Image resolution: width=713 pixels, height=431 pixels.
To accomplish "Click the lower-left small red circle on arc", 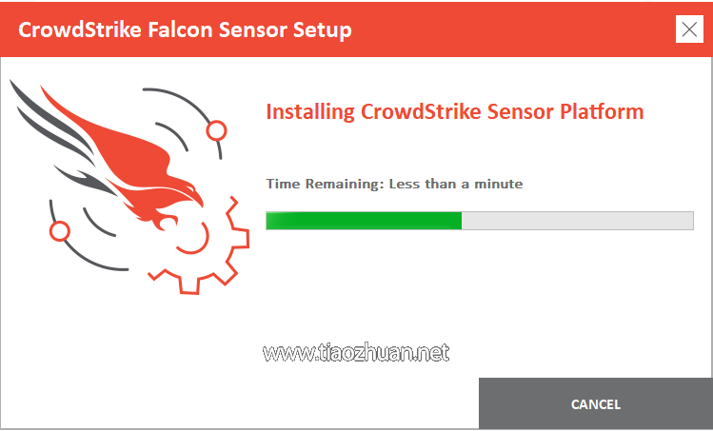I will pos(60,231).
